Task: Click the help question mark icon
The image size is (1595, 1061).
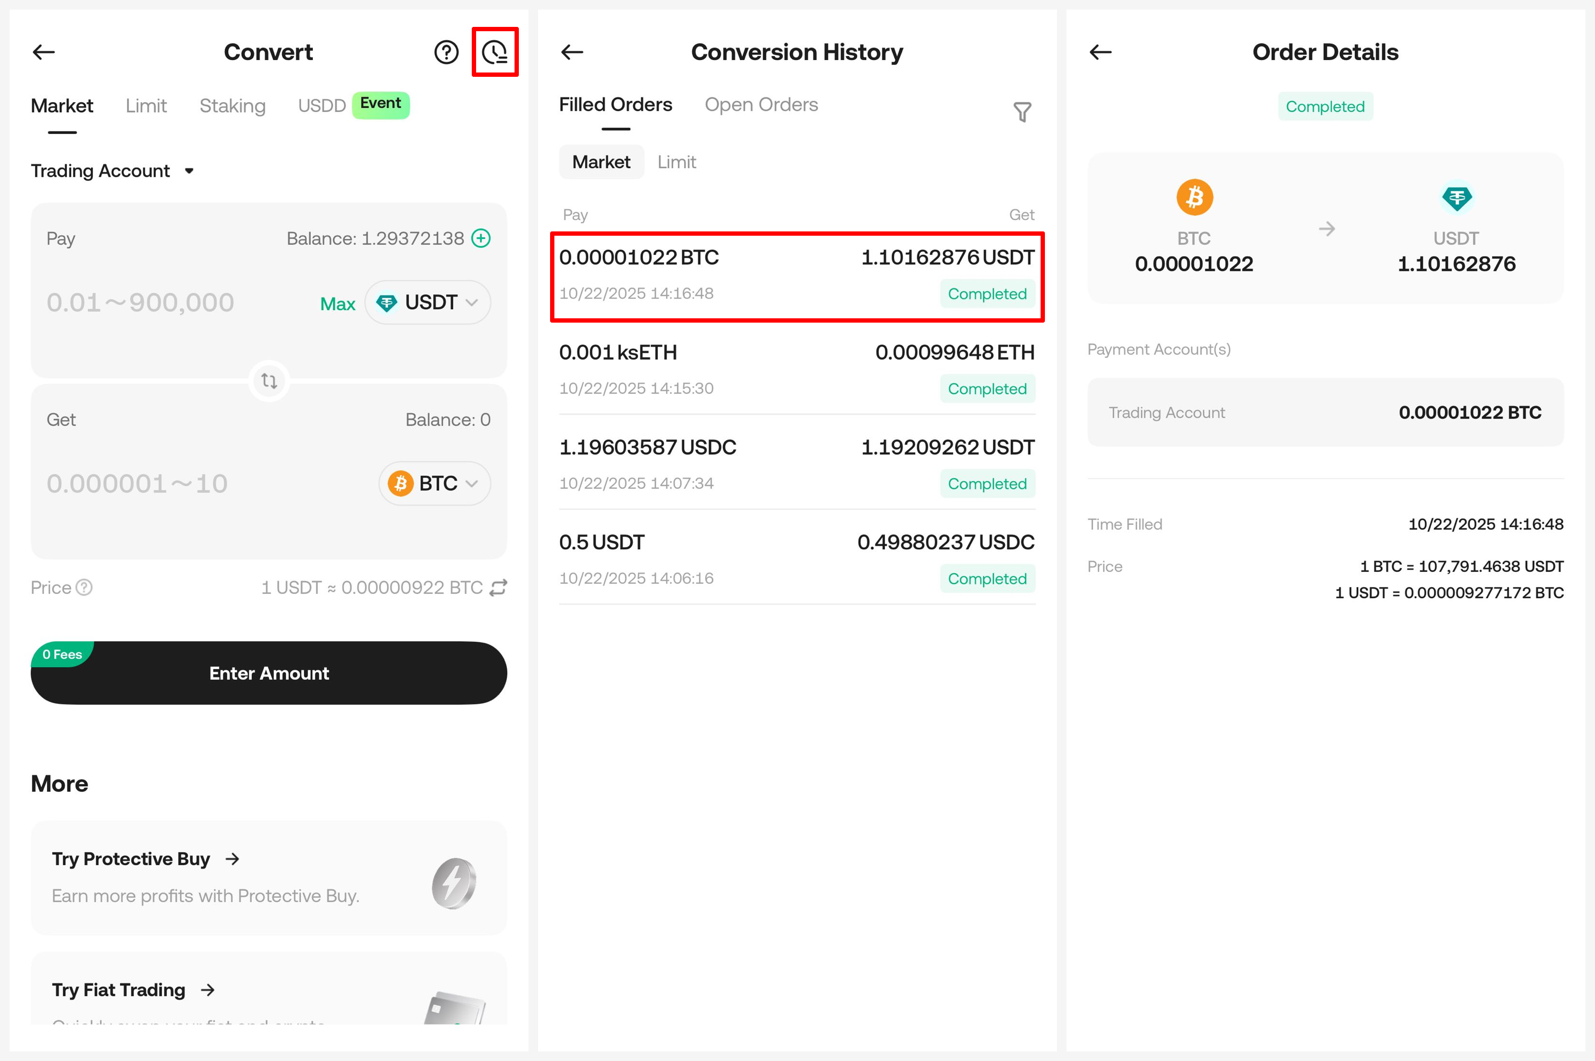Action: (446, 52)
